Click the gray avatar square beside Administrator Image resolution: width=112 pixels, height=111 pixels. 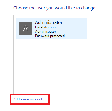pos(26,28)
